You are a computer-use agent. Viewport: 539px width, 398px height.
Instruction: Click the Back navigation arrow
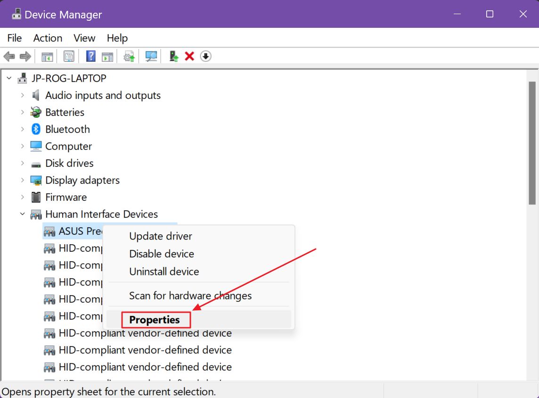(10, 56)
